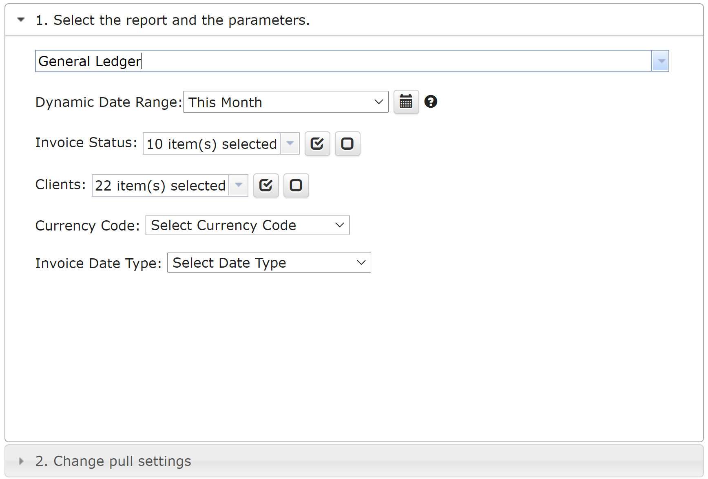Open the Select Date Type dropdown
Viewport: 708px width, 479px height.
[269, 263]
